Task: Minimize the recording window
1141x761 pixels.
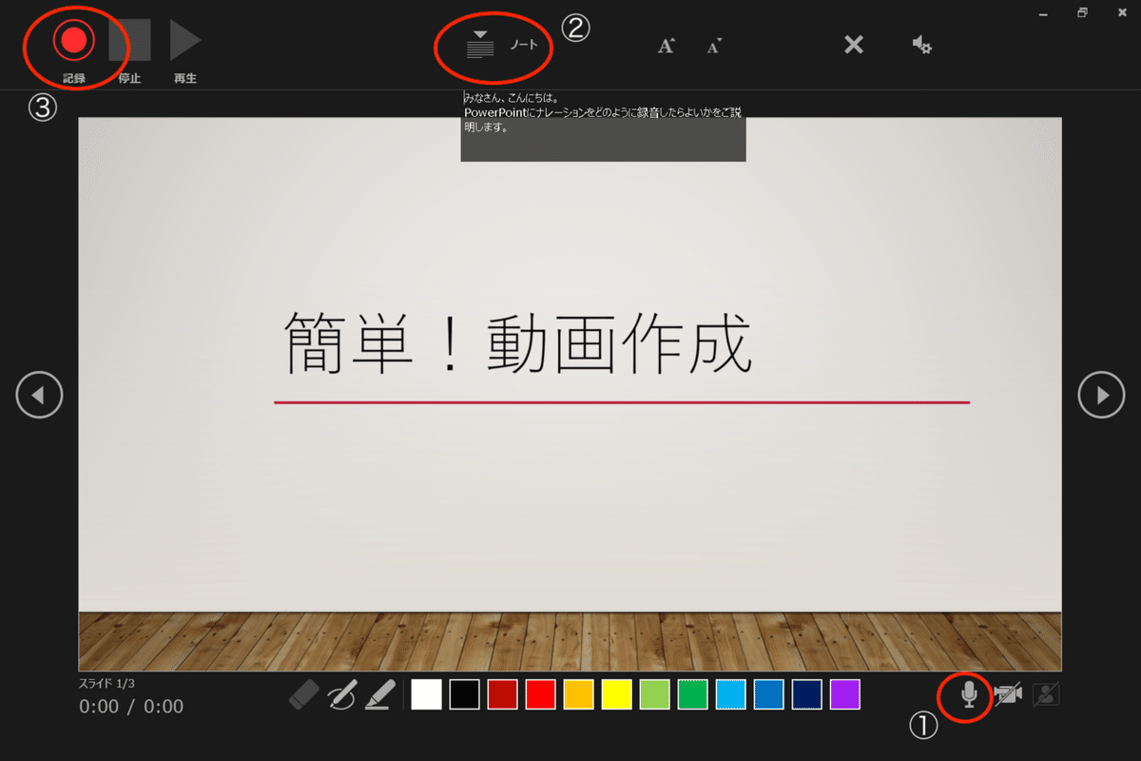Action: pos(1042,12)
